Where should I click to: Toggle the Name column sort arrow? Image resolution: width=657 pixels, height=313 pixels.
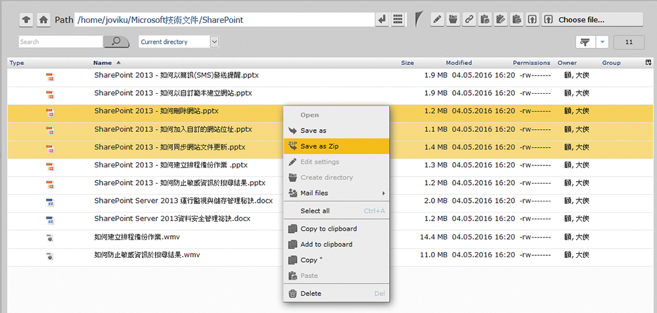click(118, 63)
